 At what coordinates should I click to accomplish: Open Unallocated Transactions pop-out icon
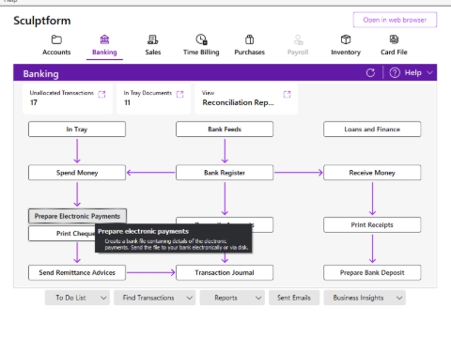tap(101, 94)
